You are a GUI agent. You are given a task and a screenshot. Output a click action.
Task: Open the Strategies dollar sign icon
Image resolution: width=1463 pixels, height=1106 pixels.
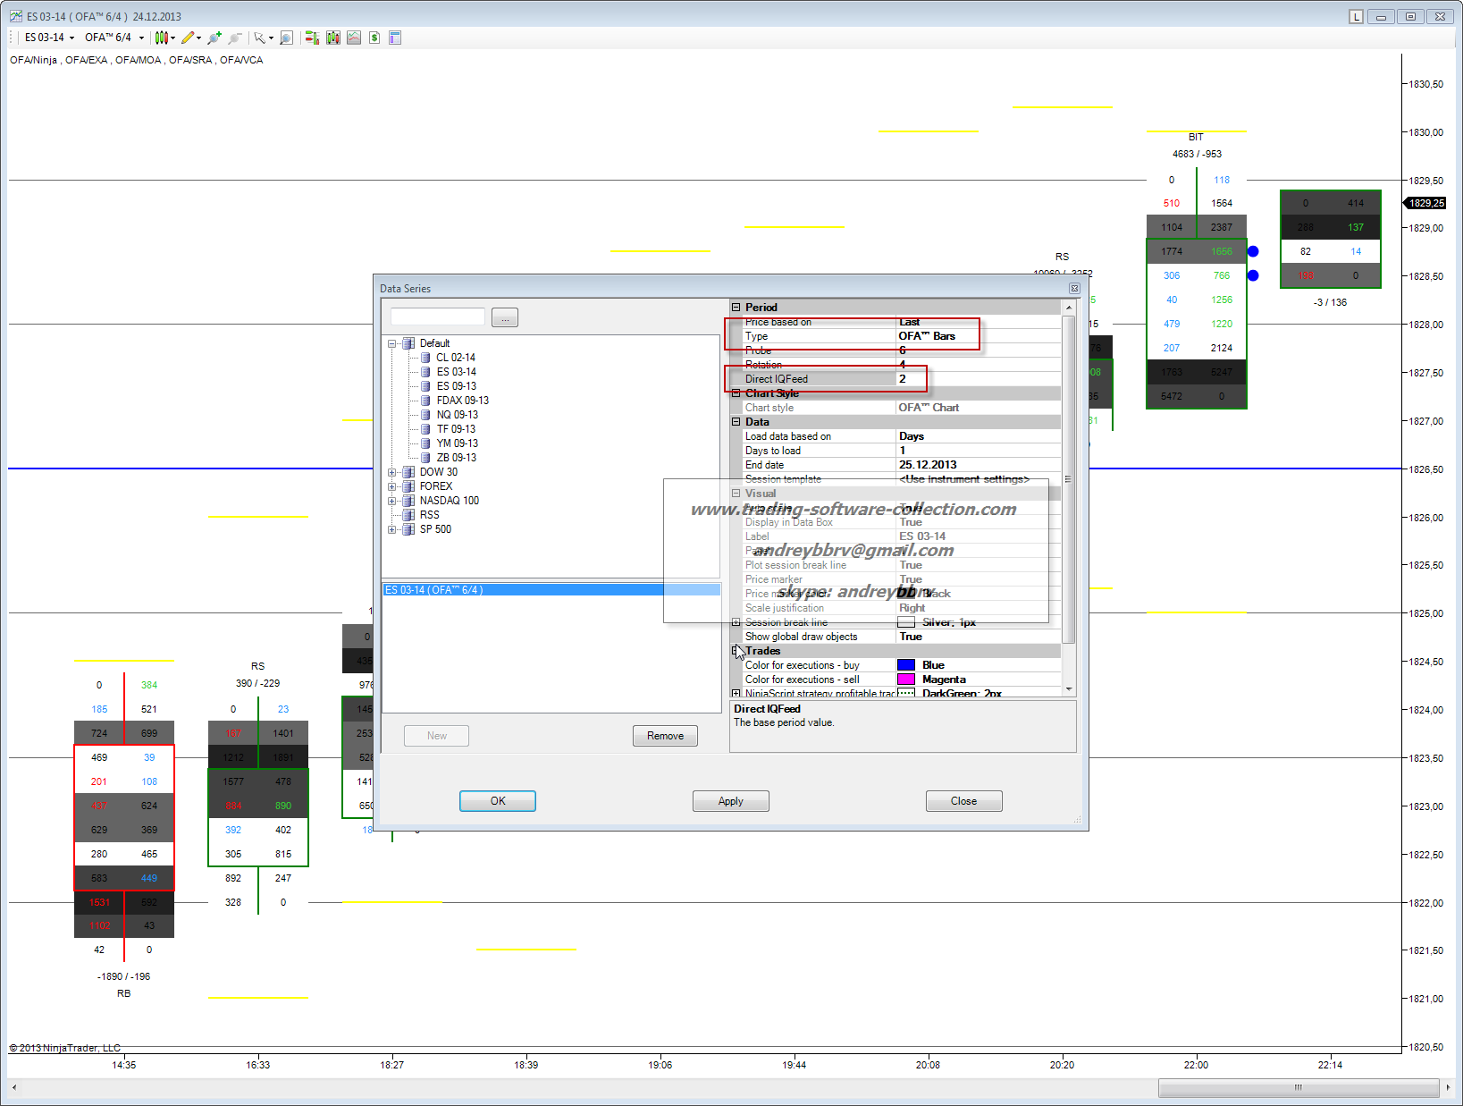374,38
